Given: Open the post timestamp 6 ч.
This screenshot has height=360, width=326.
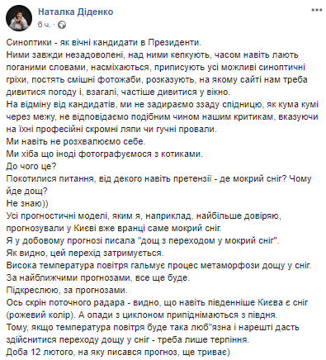Looking at the screenshot, I should coord(44,25).
